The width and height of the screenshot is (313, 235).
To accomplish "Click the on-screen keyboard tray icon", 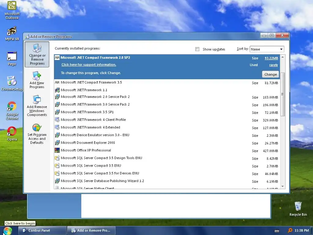I will (277, 231).
